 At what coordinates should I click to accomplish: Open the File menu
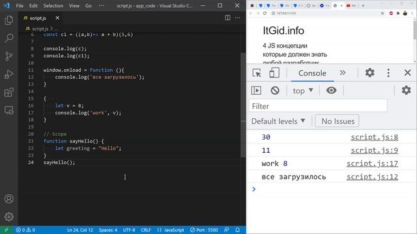pyautogui.click(x=20, y=6)
